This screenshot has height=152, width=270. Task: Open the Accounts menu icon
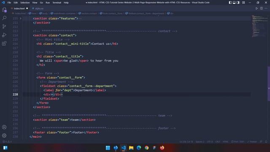[x=4, y=127]
